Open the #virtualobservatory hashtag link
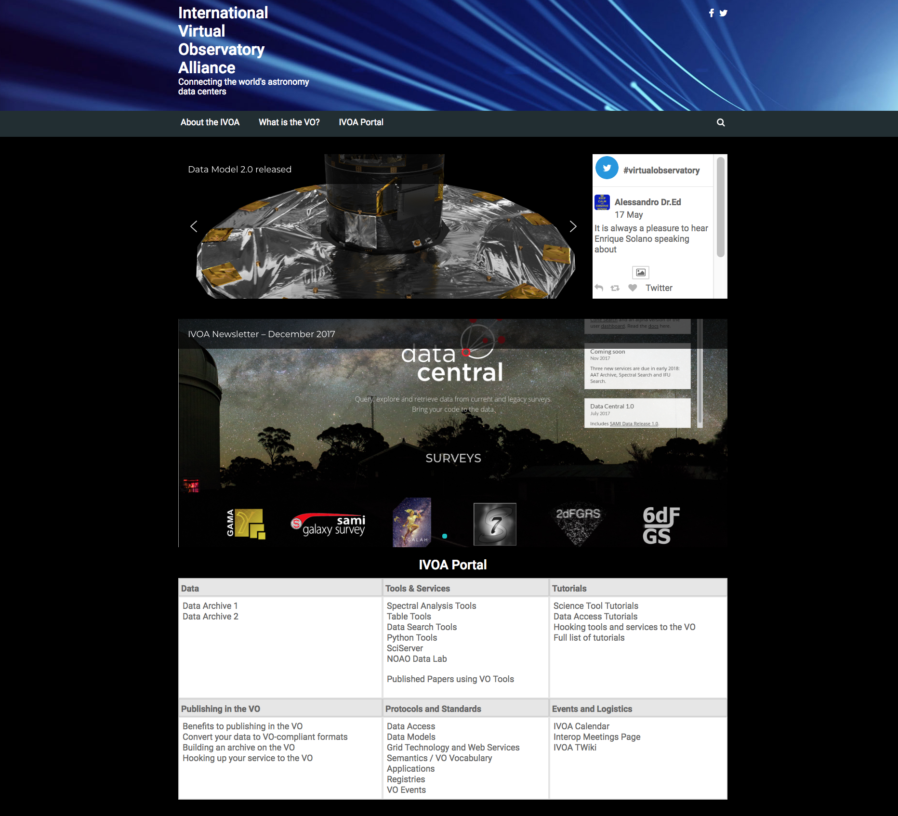The image size is (898, 816). (661, 171)
